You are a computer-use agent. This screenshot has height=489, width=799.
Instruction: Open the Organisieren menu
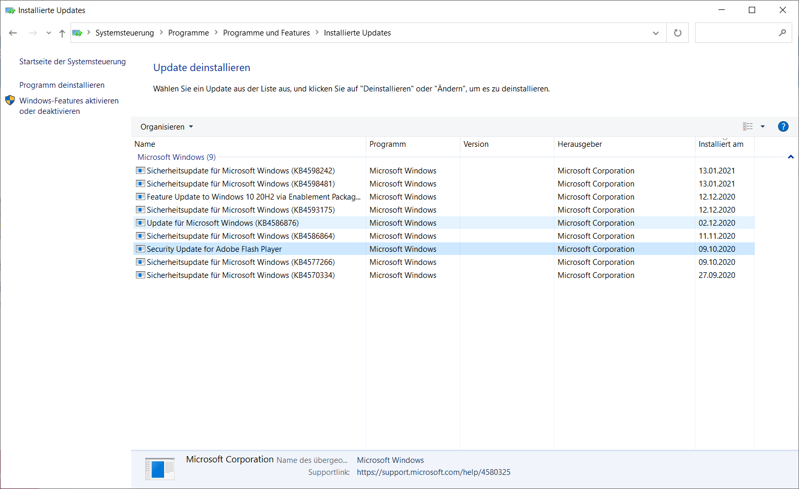[167, 127]
